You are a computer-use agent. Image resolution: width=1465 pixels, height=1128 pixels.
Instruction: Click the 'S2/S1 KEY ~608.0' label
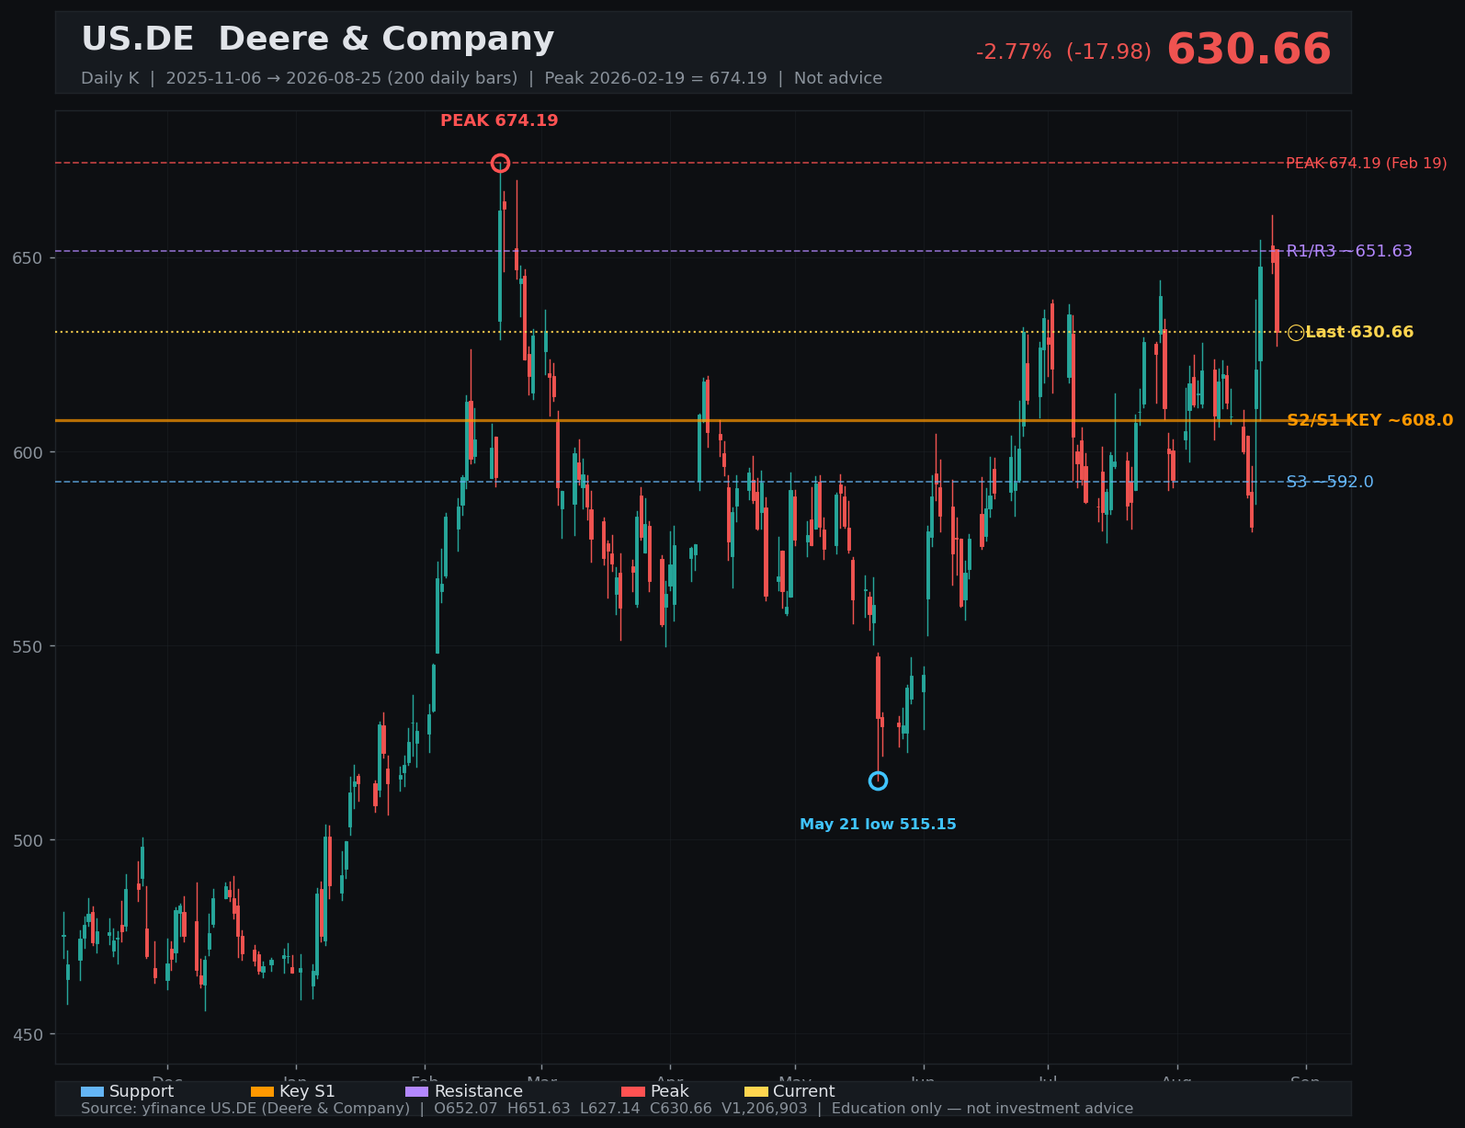1369,420
